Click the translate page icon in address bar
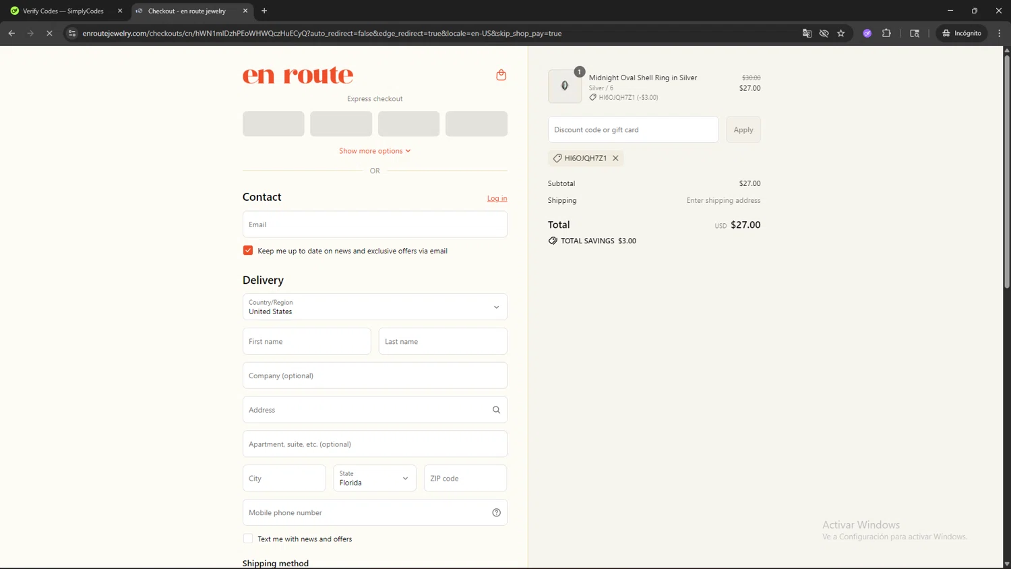 807,33
